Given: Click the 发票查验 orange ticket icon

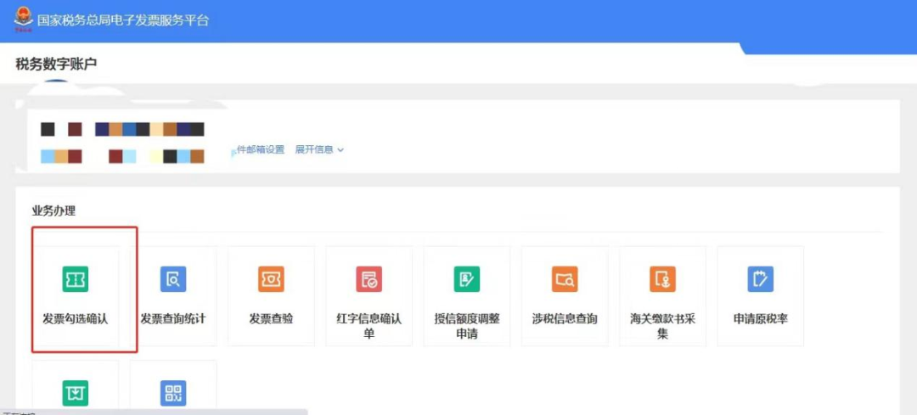Looking at the screenshot, I should click(271, 278).
